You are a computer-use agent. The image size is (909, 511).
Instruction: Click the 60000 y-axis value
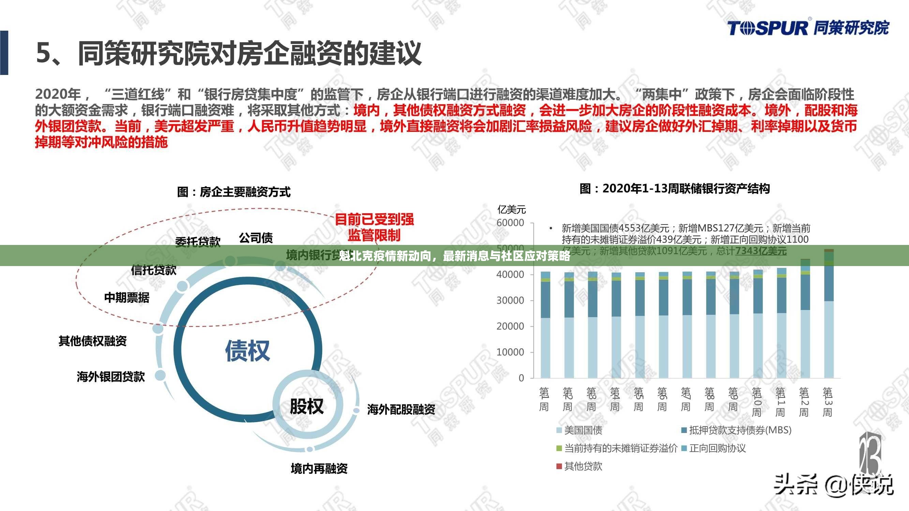click(x=510, y=223)
